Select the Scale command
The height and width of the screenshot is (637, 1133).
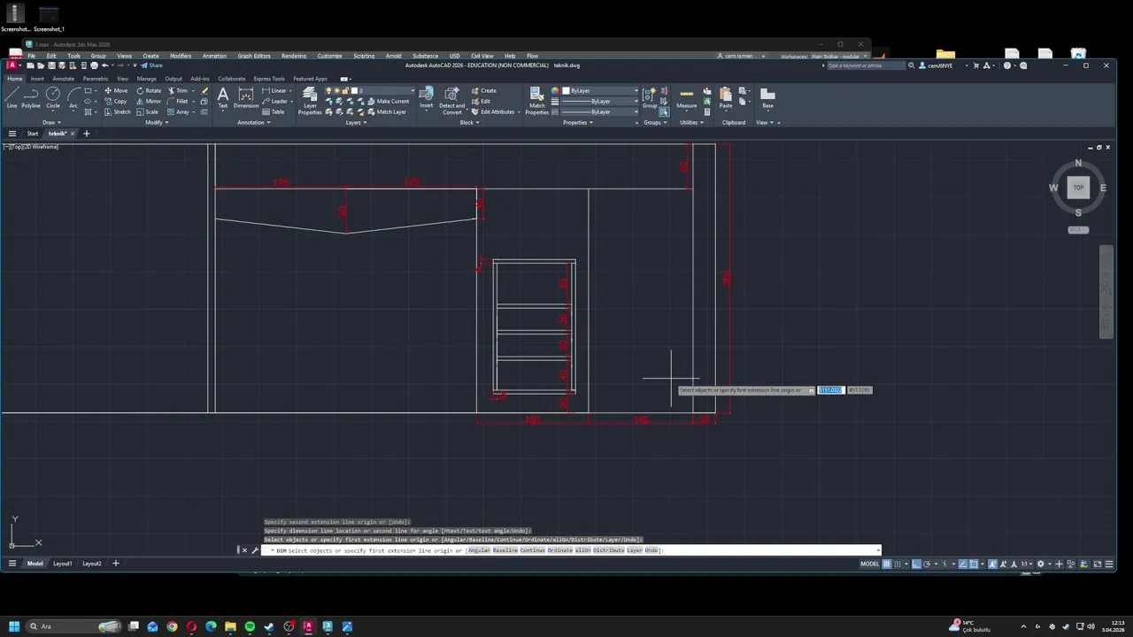pyautogui.click(x=148, y=111)
